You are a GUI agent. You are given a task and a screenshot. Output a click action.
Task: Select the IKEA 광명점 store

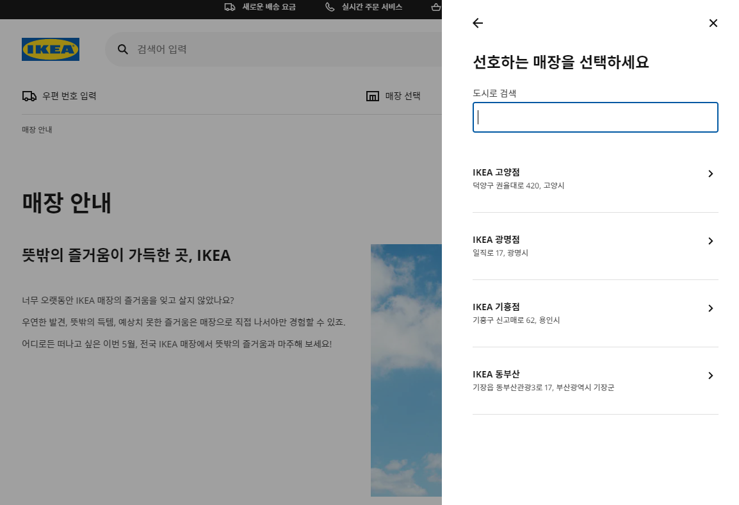tap(596, 246)
